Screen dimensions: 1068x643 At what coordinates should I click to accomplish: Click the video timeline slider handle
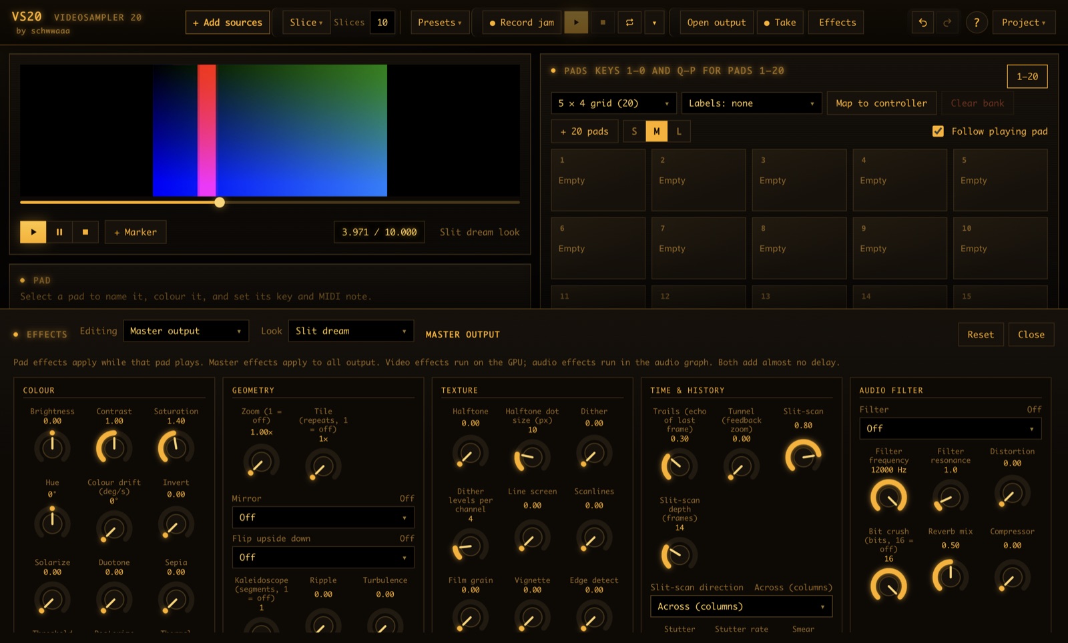pyautogui.click(x=220, y=202)
